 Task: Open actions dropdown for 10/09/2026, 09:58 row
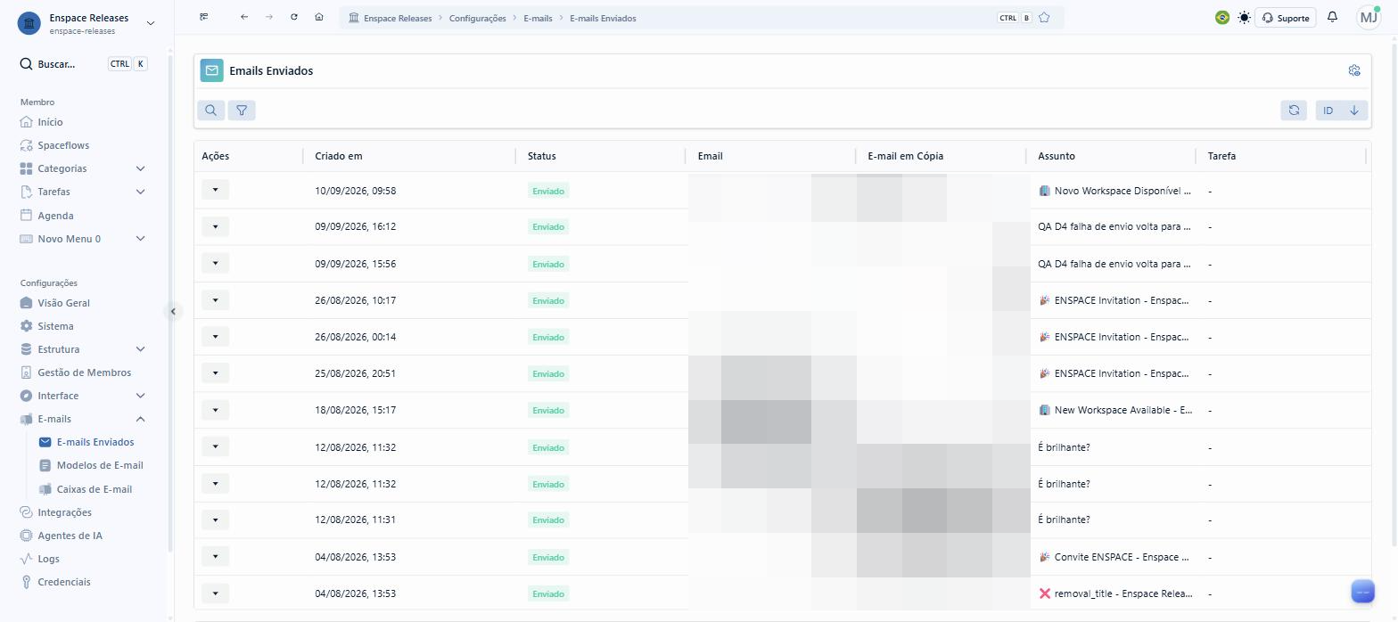(x=215, y=190)
